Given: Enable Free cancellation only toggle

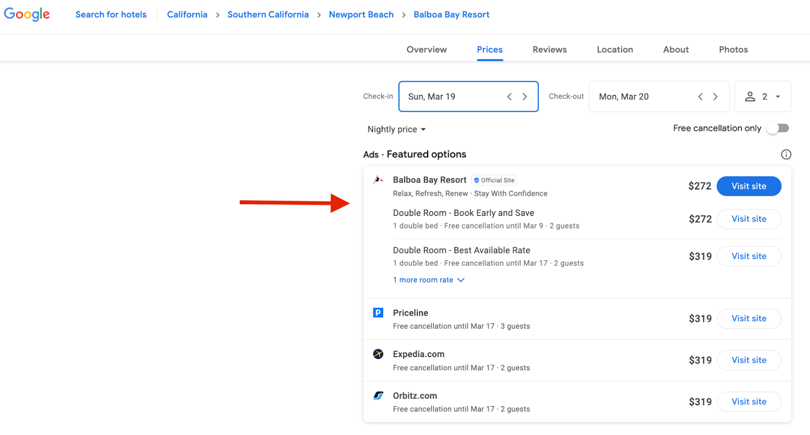Looking at the screenshot, I should click(x=778, y=128).
